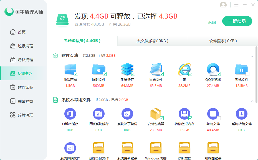Click the IE browser cleanup icon
Viewport: 258px width, 160px height.
(184, 69)
